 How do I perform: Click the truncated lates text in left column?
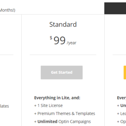point(5,106)
